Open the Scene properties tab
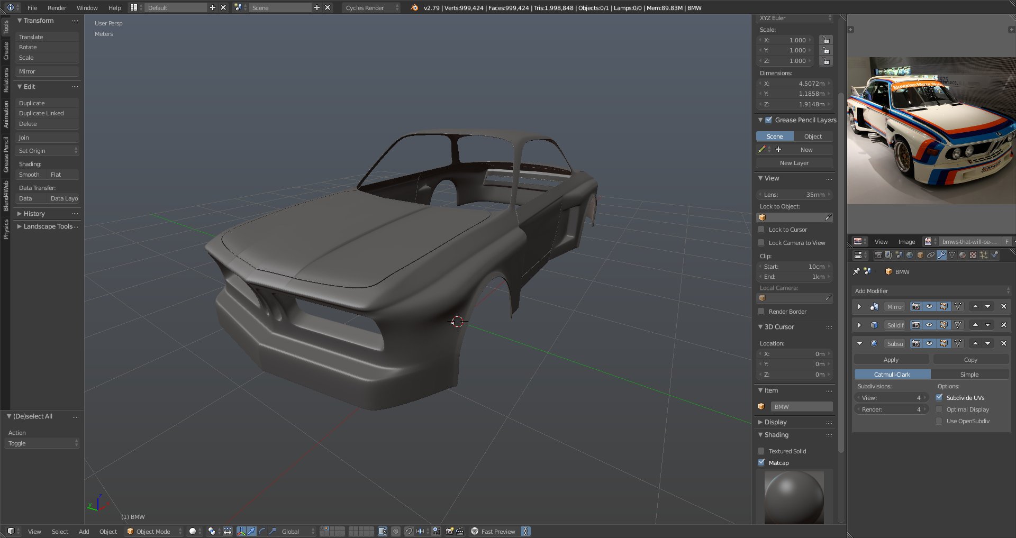 tap(899, 255)
